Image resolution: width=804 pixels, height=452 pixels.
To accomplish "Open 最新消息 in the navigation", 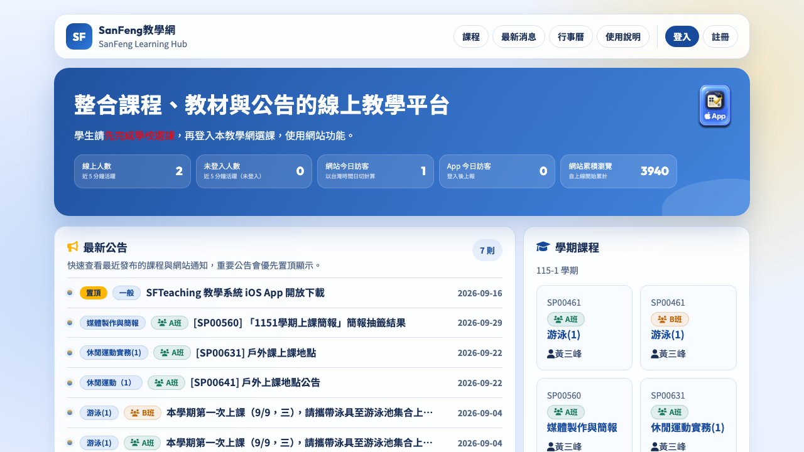I will click(x=519, y=36).
